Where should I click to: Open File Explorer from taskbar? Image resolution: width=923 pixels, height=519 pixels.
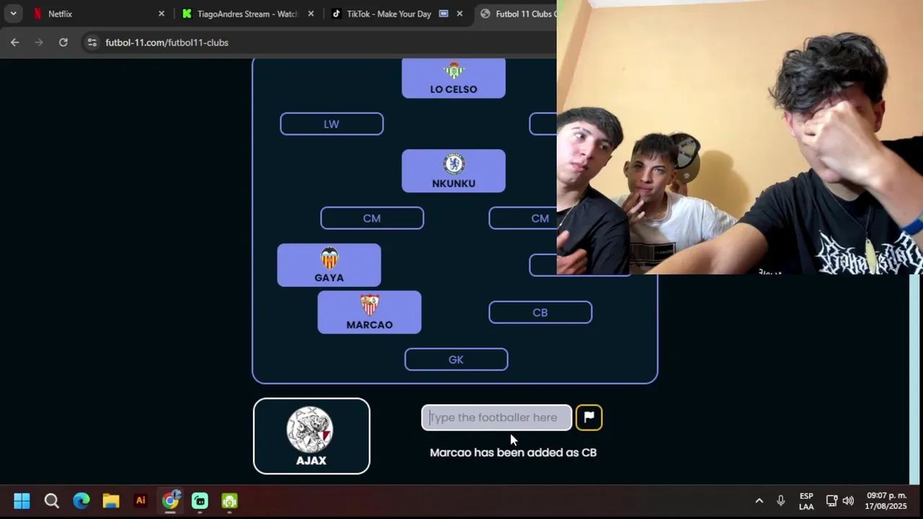(110, 501)
